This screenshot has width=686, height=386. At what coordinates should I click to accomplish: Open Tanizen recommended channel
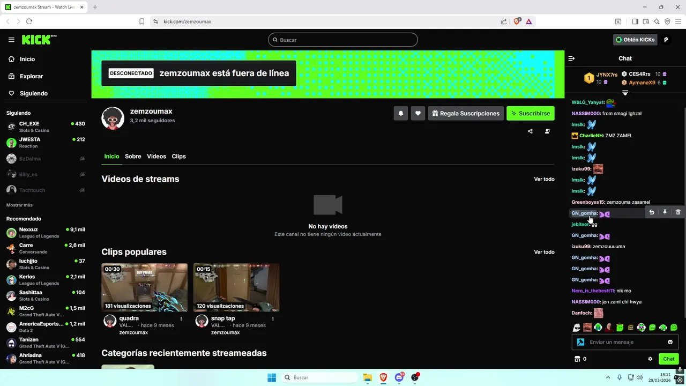tap(46, 343)
